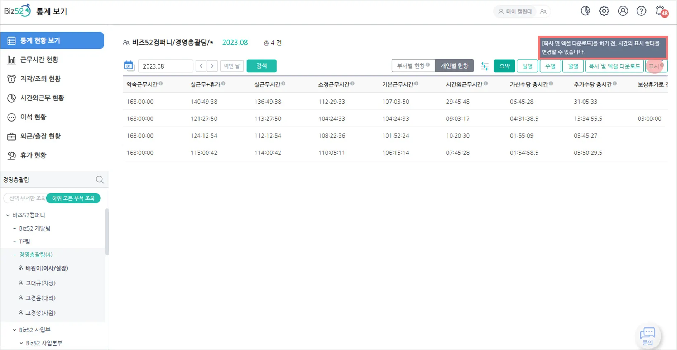Select TF팀 in the department tree
The height and width of the screenshot is (350, 677).
coord(24,242)
